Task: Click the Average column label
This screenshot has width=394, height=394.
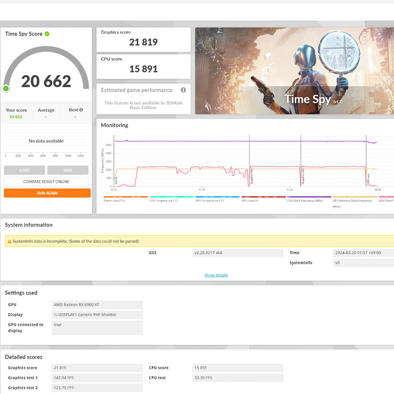Action: point(46,110)
